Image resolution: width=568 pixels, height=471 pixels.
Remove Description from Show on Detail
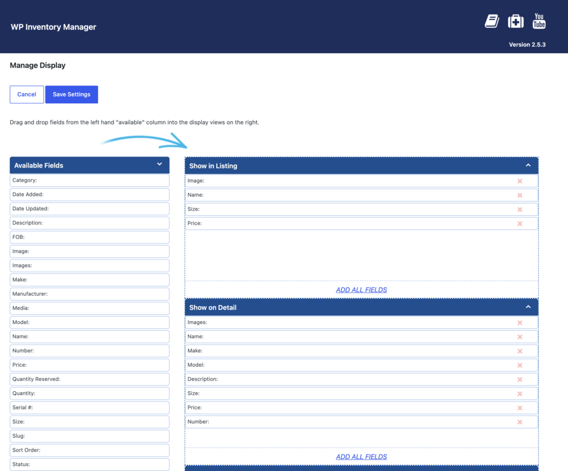tap(520, 379)
